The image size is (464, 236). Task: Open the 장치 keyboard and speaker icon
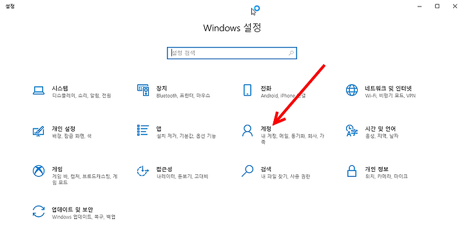click(143, 90)
